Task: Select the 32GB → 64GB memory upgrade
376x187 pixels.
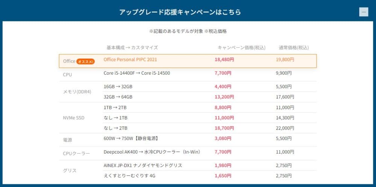Action: pos(118,97)
